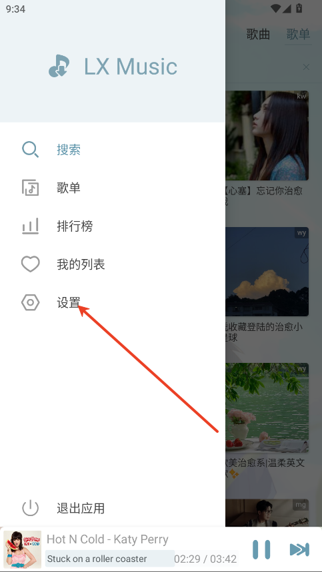Image resolution: width=322 pixels, height=572 pixels.
Task: Click the hexagon settings icon
Action: tap(30, 302)
